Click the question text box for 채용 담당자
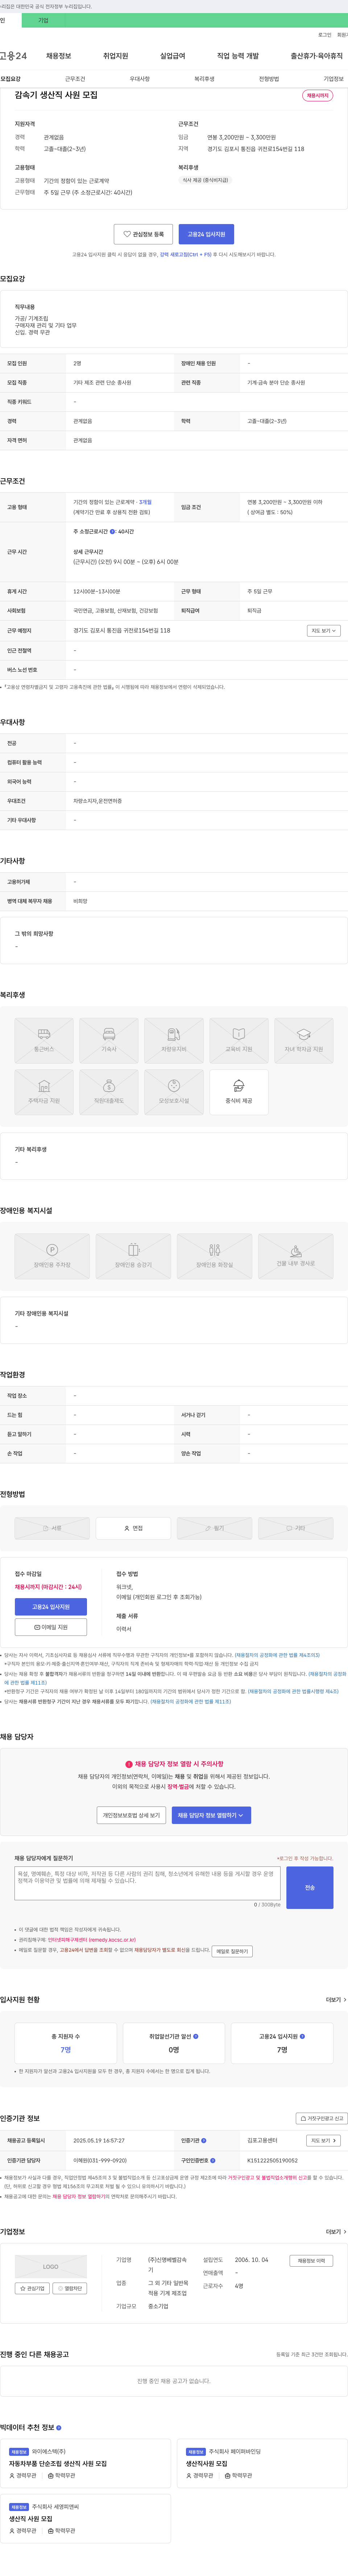This screenshot has width=348, height=2576. (148, 1883)
